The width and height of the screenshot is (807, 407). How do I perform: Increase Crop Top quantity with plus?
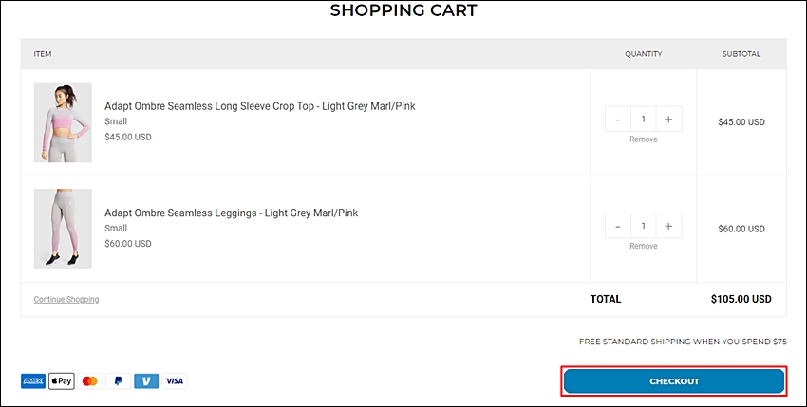(x=668, y=120)
